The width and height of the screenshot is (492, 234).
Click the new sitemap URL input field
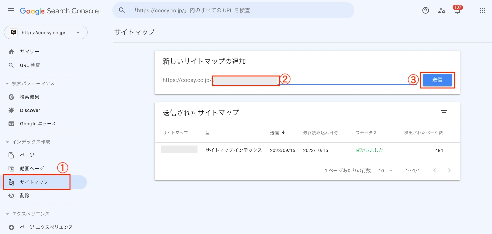(315, 80)
